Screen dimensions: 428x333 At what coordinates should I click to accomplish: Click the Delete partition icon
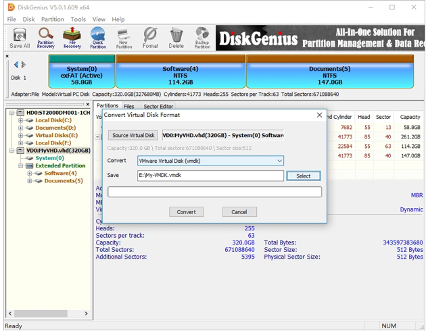click(176, 37)
